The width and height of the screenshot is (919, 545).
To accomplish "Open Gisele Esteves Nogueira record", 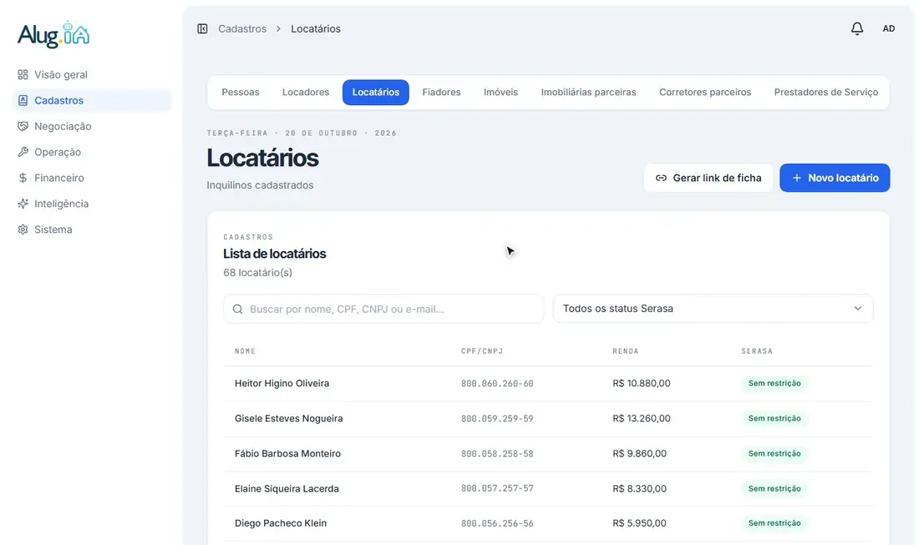I will [288, 418].
